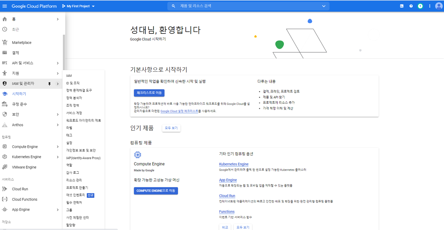Expand the App Engine submenu chevron
The height and width of the screenshot is (230, 444).
[58, 210]
